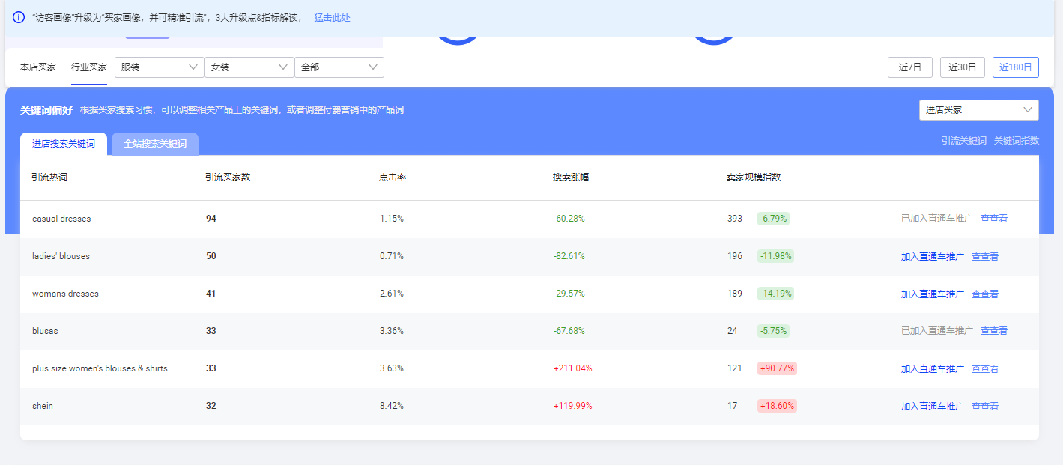Click 加入直通车推广 for ladies' blouses

pyautogui.click(x=931, y=255)
